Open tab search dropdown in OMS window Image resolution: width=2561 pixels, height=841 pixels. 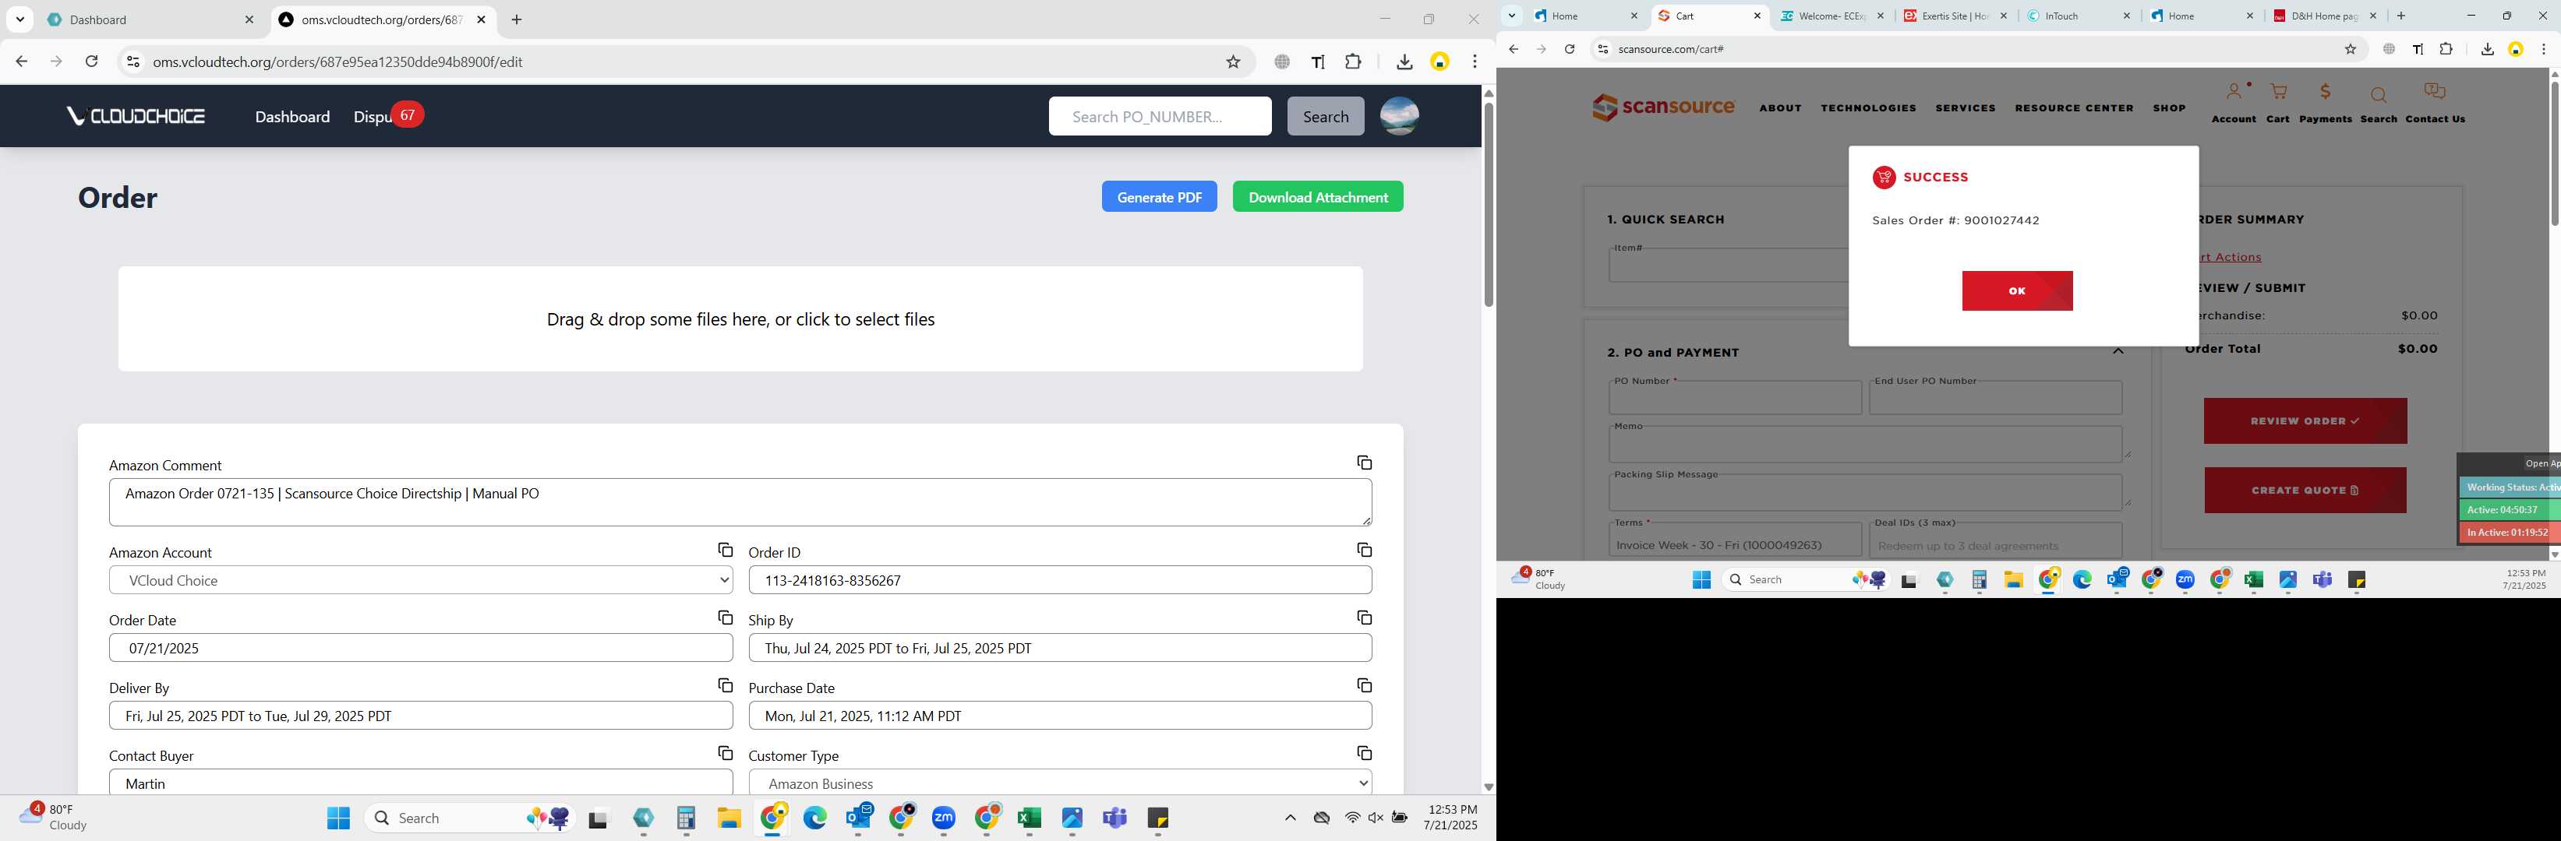20,19
